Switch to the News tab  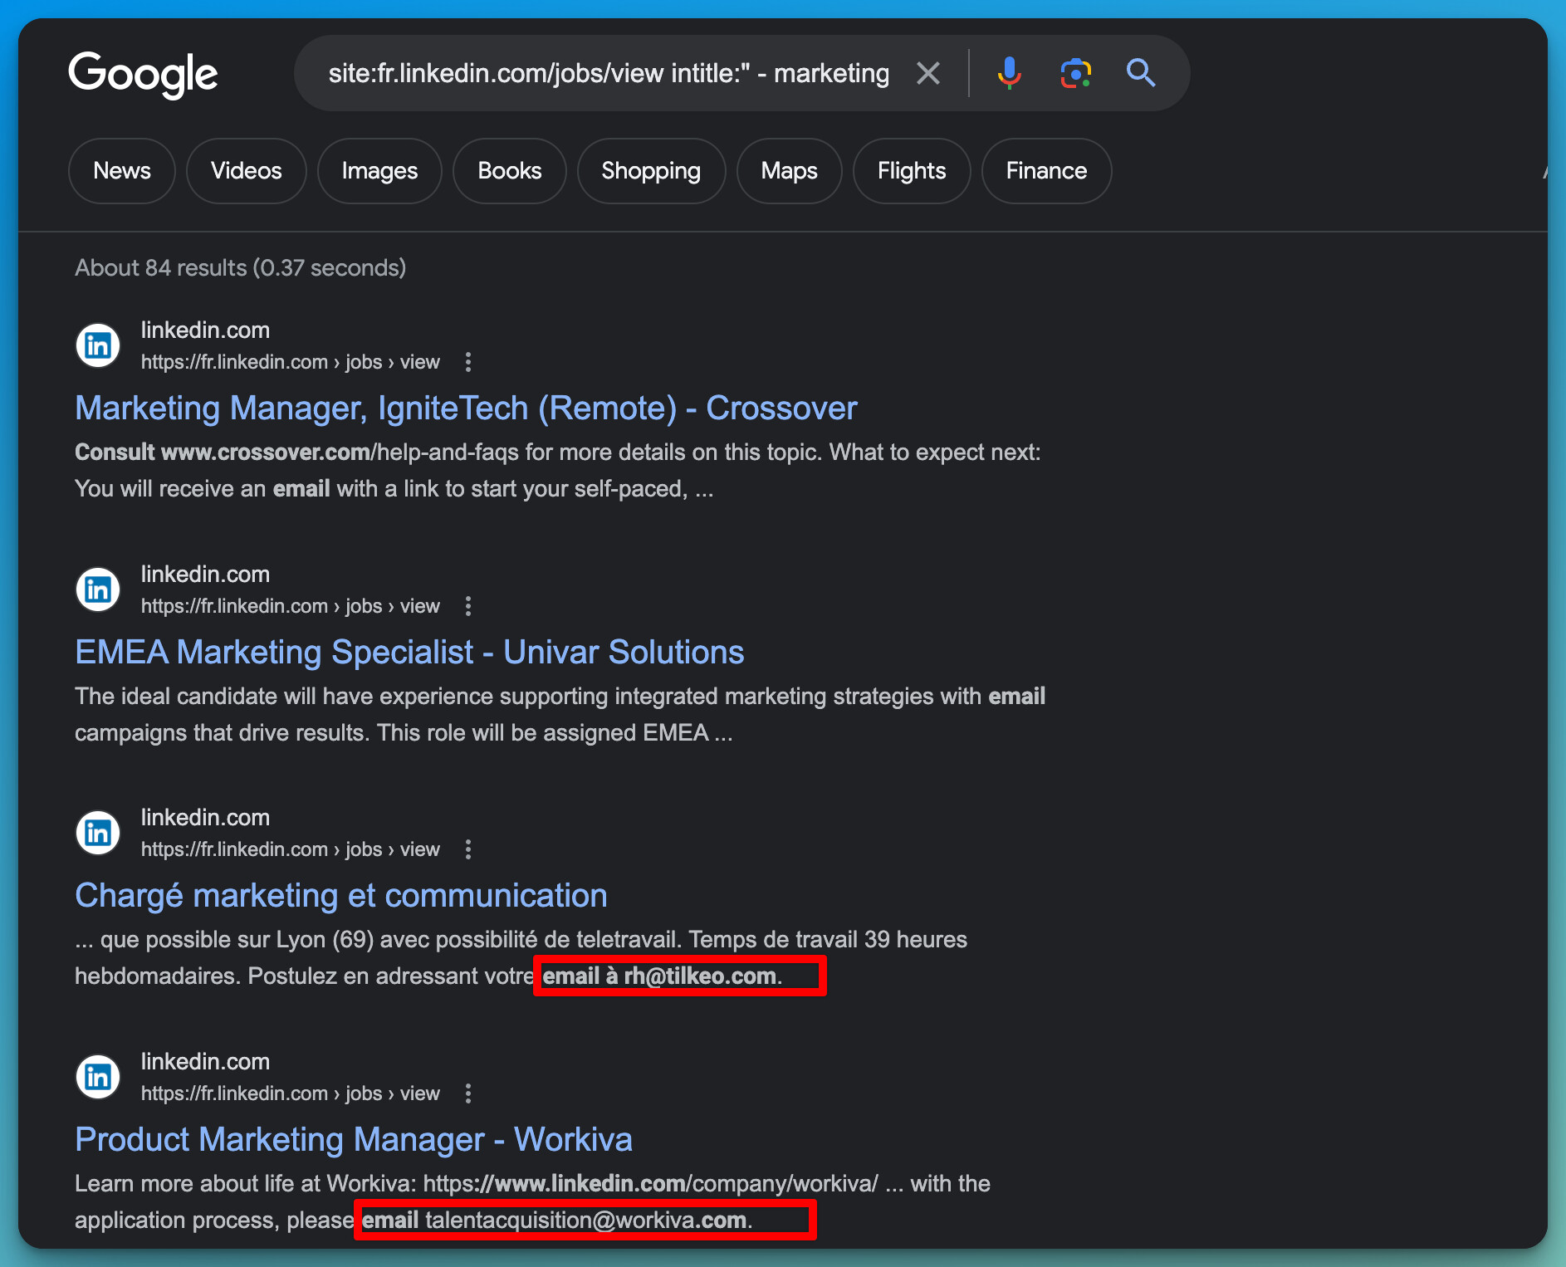(122, 171)
